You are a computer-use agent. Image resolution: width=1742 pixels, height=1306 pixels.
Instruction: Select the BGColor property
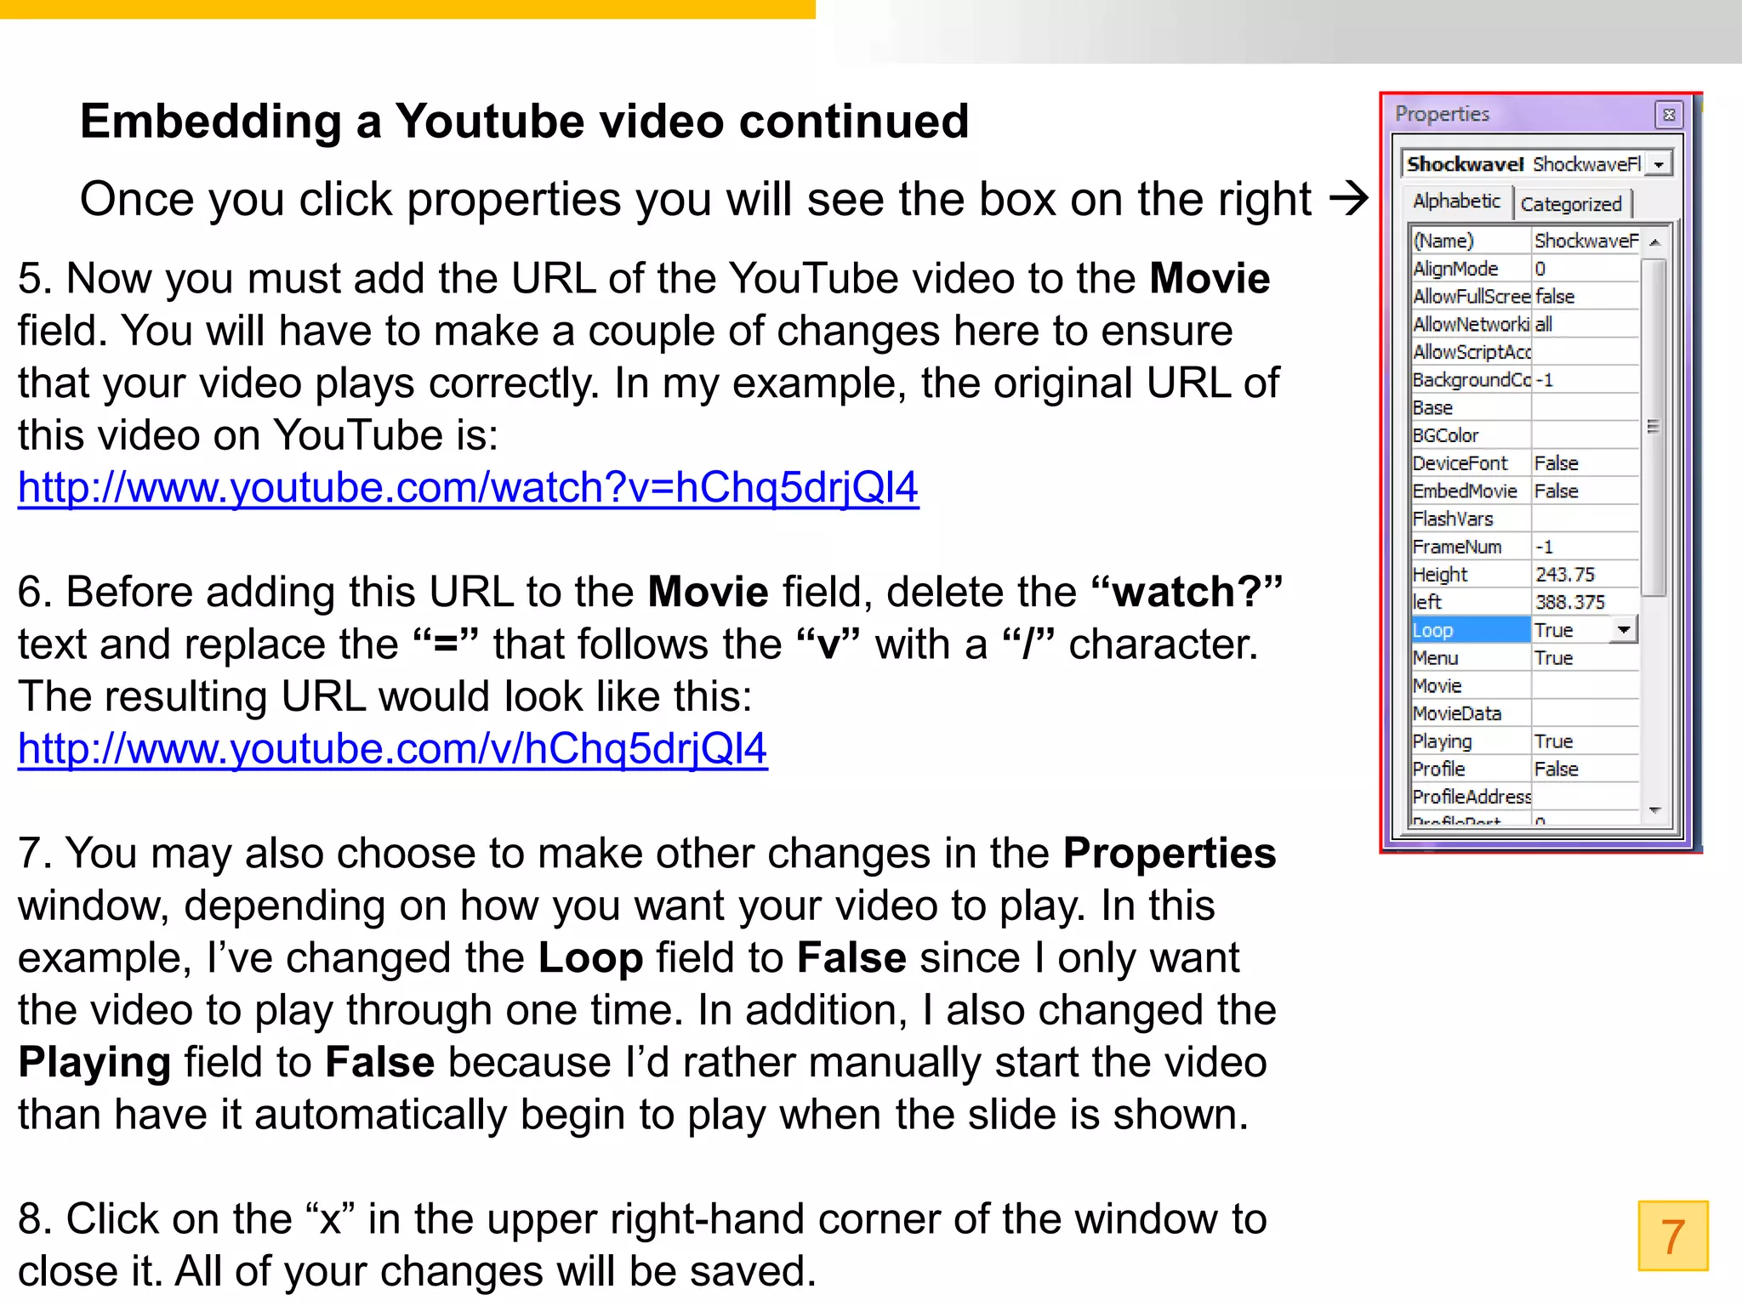[1471, 435]
